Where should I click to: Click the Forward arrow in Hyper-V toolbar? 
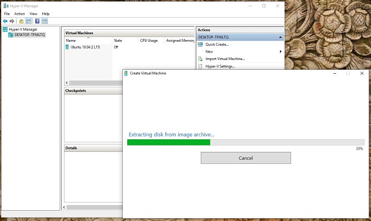coord(12,21)
